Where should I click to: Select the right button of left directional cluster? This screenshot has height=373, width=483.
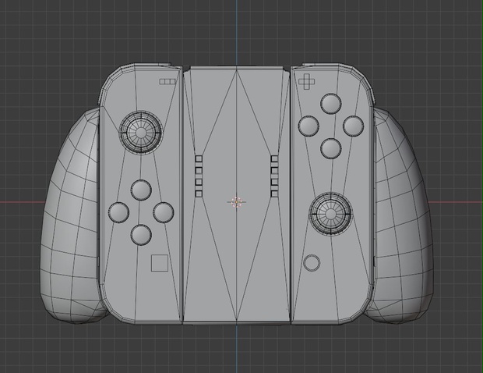[x=164, y=212]
